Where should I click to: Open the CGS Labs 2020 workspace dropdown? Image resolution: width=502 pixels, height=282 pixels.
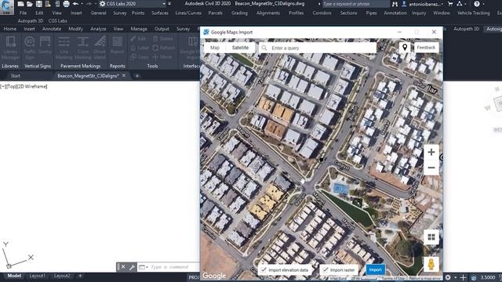point(133,4)
